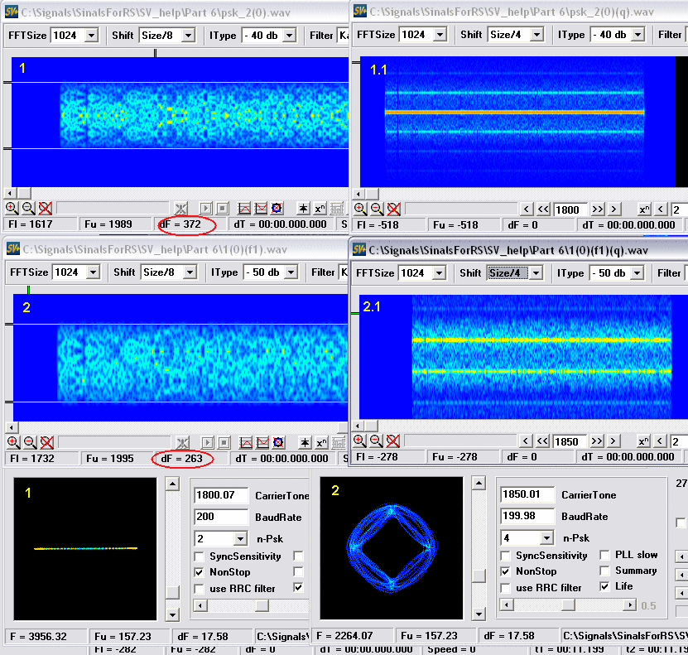688x655 pixels.
Task: Click x^n power icon in psk_2(0).wav window
Action: click(321, 209)
